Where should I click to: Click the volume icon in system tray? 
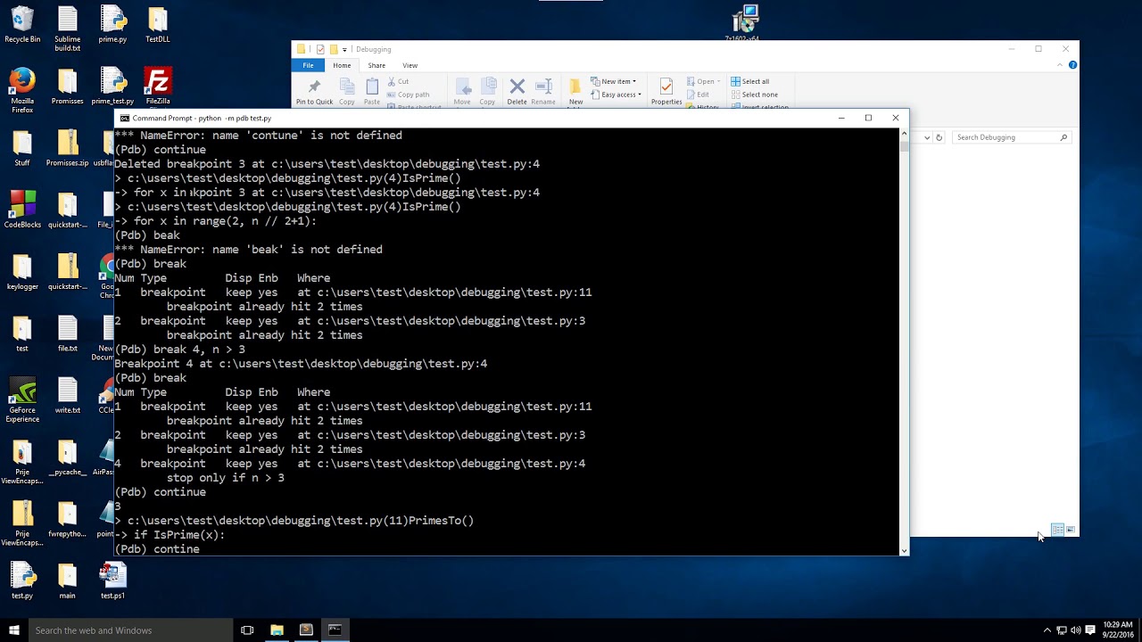pyautogui.click(x=1075, y=630)
